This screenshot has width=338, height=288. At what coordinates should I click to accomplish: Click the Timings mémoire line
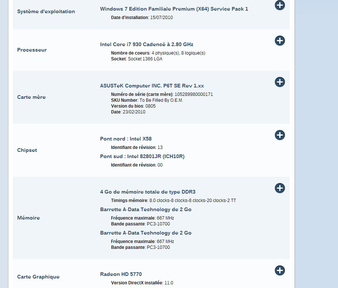174,201
